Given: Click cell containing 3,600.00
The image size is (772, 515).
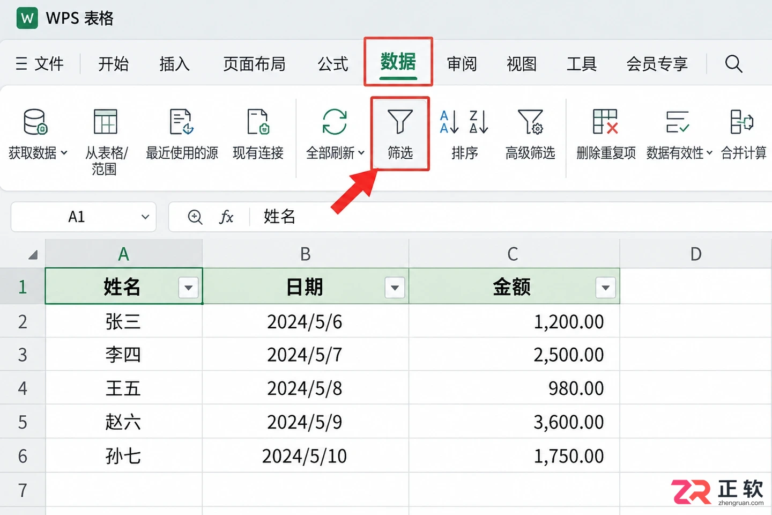Looking at the screenshot, I should point(514,422).
